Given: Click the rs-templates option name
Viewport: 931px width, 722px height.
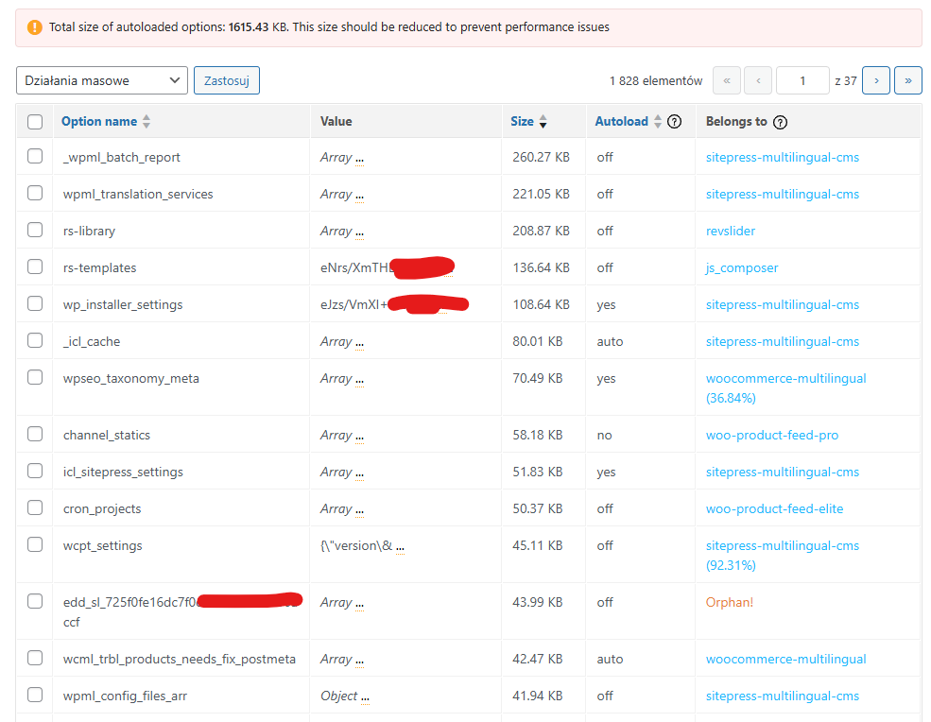Looking at the screenshot, I should tap(100, 267).
